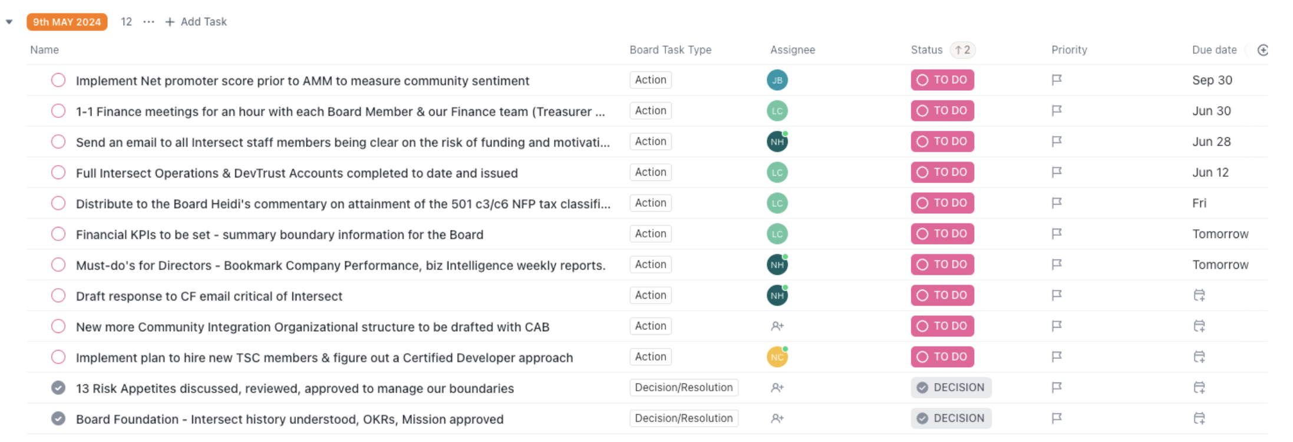The width and height of the screenshot is (1293, 442).
Task: Set priority flag for 'Financial KPIs to be set'
Action: [x=1057, y=234]
